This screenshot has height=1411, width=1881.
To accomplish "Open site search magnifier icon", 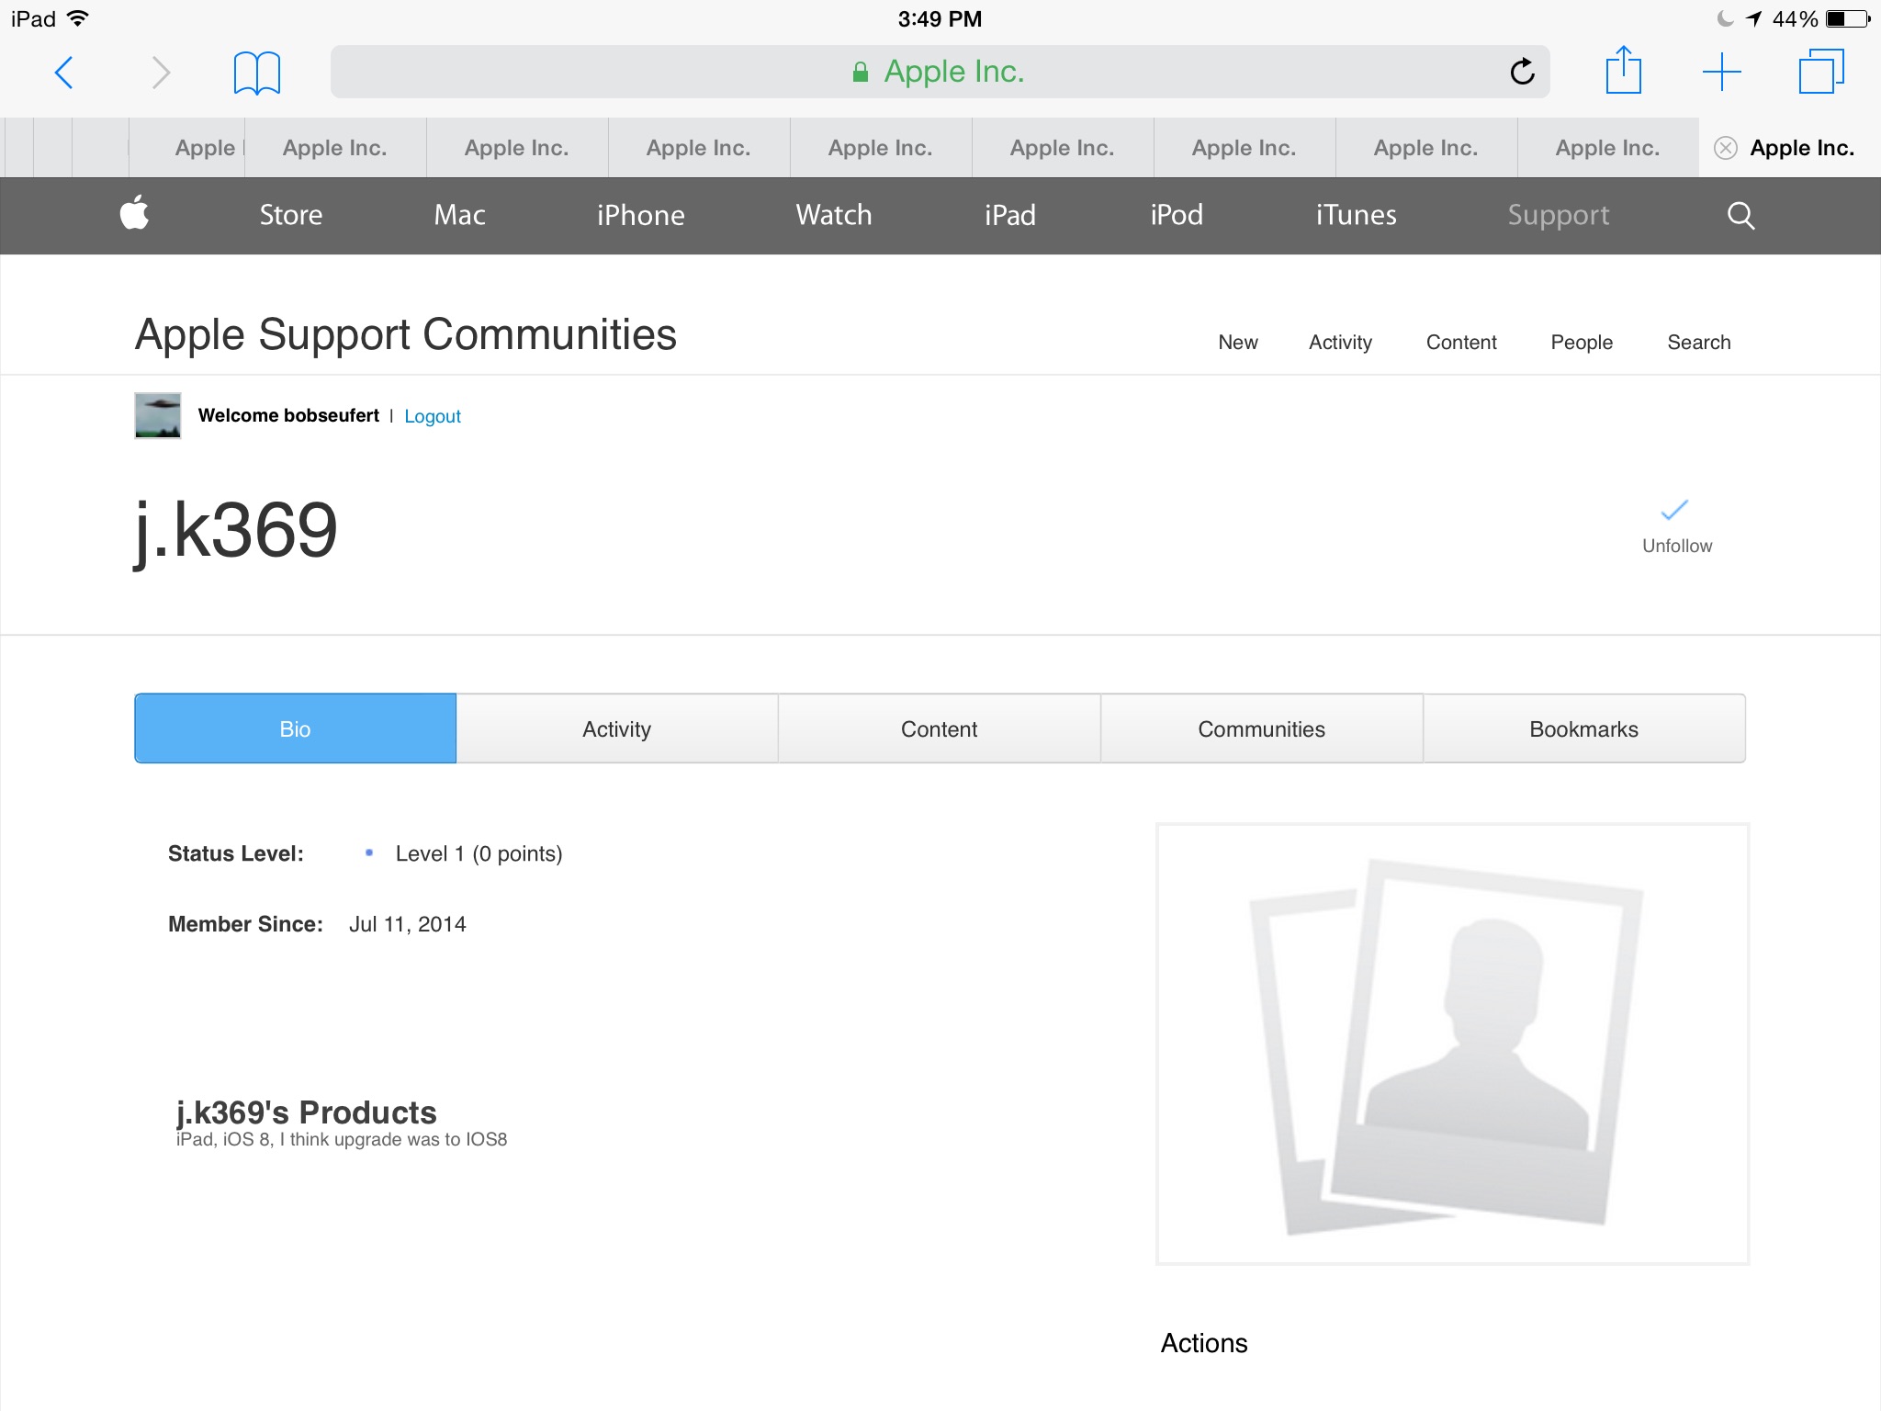I will pos(1740,216).
